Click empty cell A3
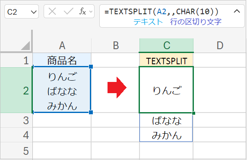 [62, 120]
